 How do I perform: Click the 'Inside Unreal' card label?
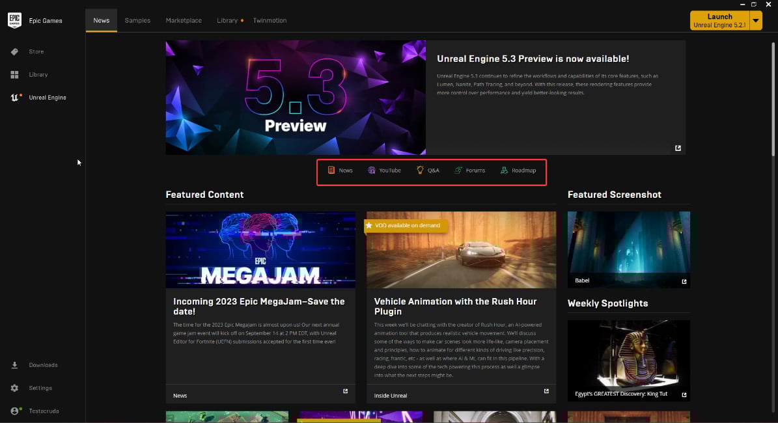(x=391, y=396)
